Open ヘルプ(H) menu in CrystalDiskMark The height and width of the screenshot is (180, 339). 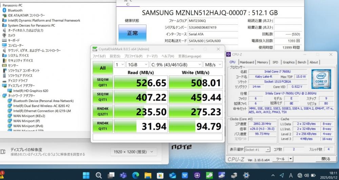[168, 56]
